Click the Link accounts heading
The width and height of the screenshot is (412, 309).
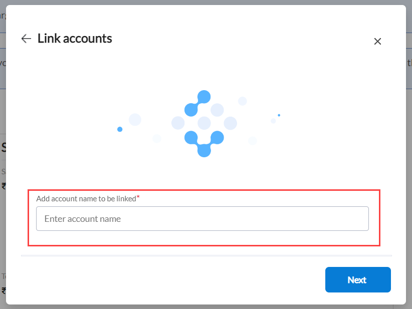pos(75,39)
